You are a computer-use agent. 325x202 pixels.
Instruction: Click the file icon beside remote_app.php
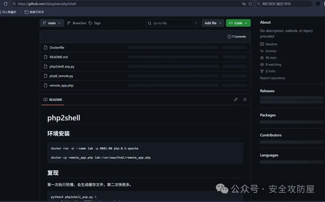point(45,86)
